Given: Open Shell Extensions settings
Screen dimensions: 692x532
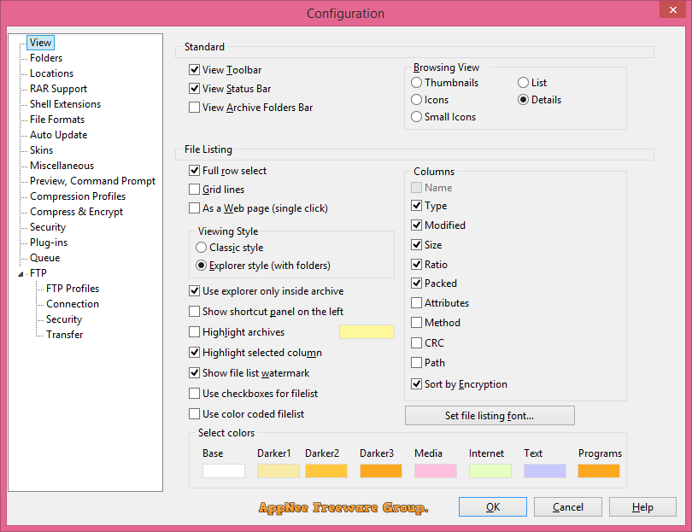Looking at the screenshot, I should tap(65, 104).
